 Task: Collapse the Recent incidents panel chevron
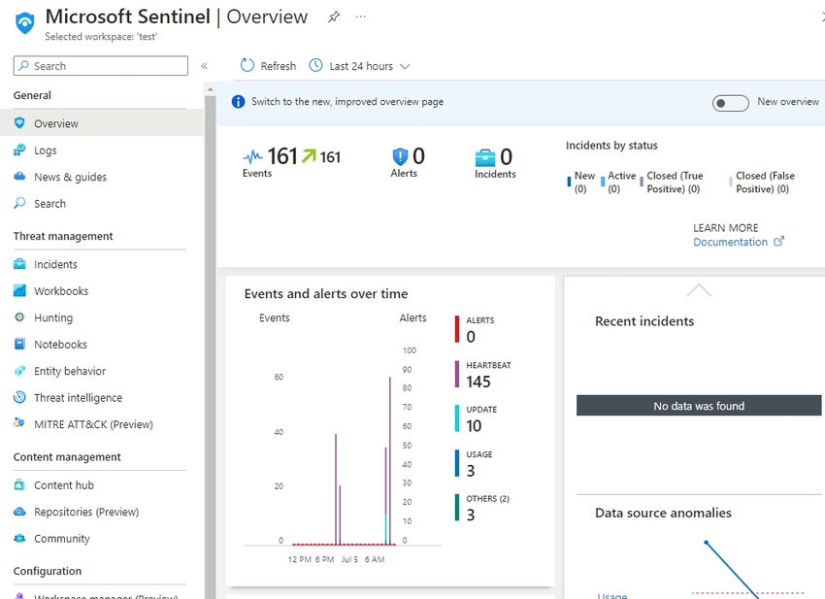pyautogui.click(x=699, y=288)
